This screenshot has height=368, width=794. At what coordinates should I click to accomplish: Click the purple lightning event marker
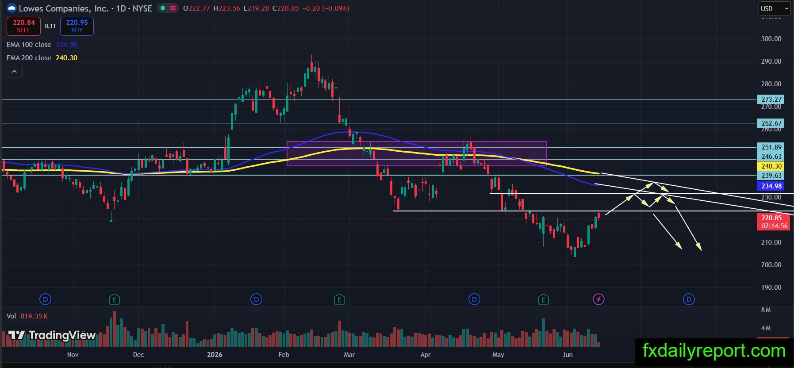click(x=598, y=299)
